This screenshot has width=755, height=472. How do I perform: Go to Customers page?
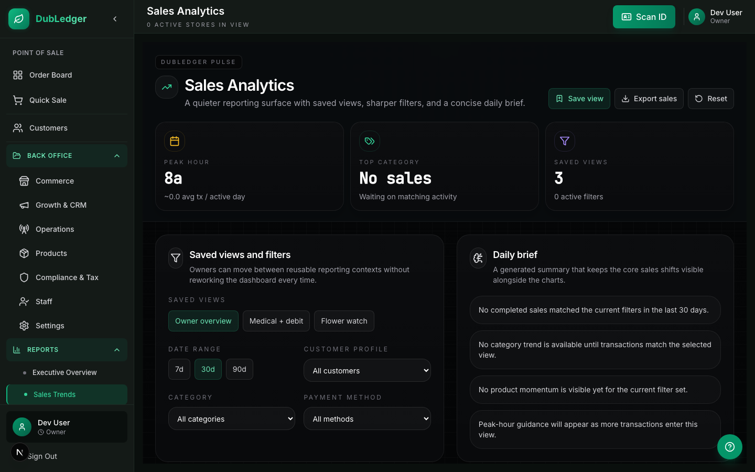[x=67, y=128]
